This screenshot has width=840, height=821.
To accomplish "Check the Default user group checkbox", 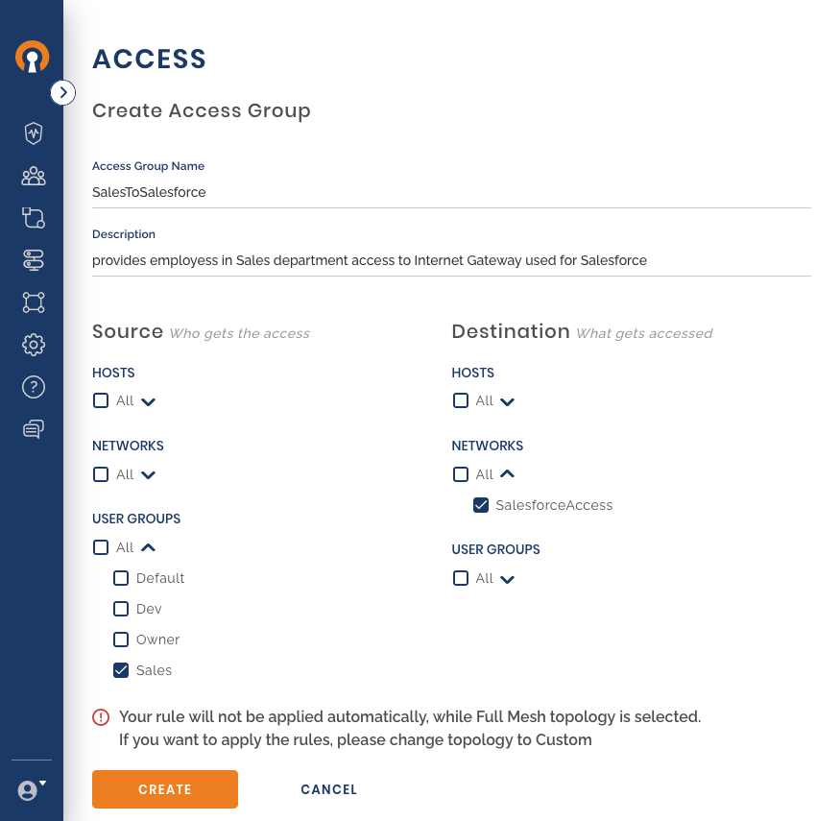I will (121, 578).
